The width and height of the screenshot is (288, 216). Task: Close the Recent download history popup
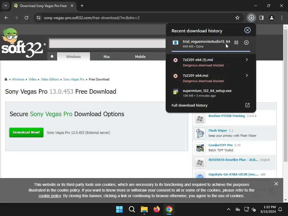coord(247,30)
